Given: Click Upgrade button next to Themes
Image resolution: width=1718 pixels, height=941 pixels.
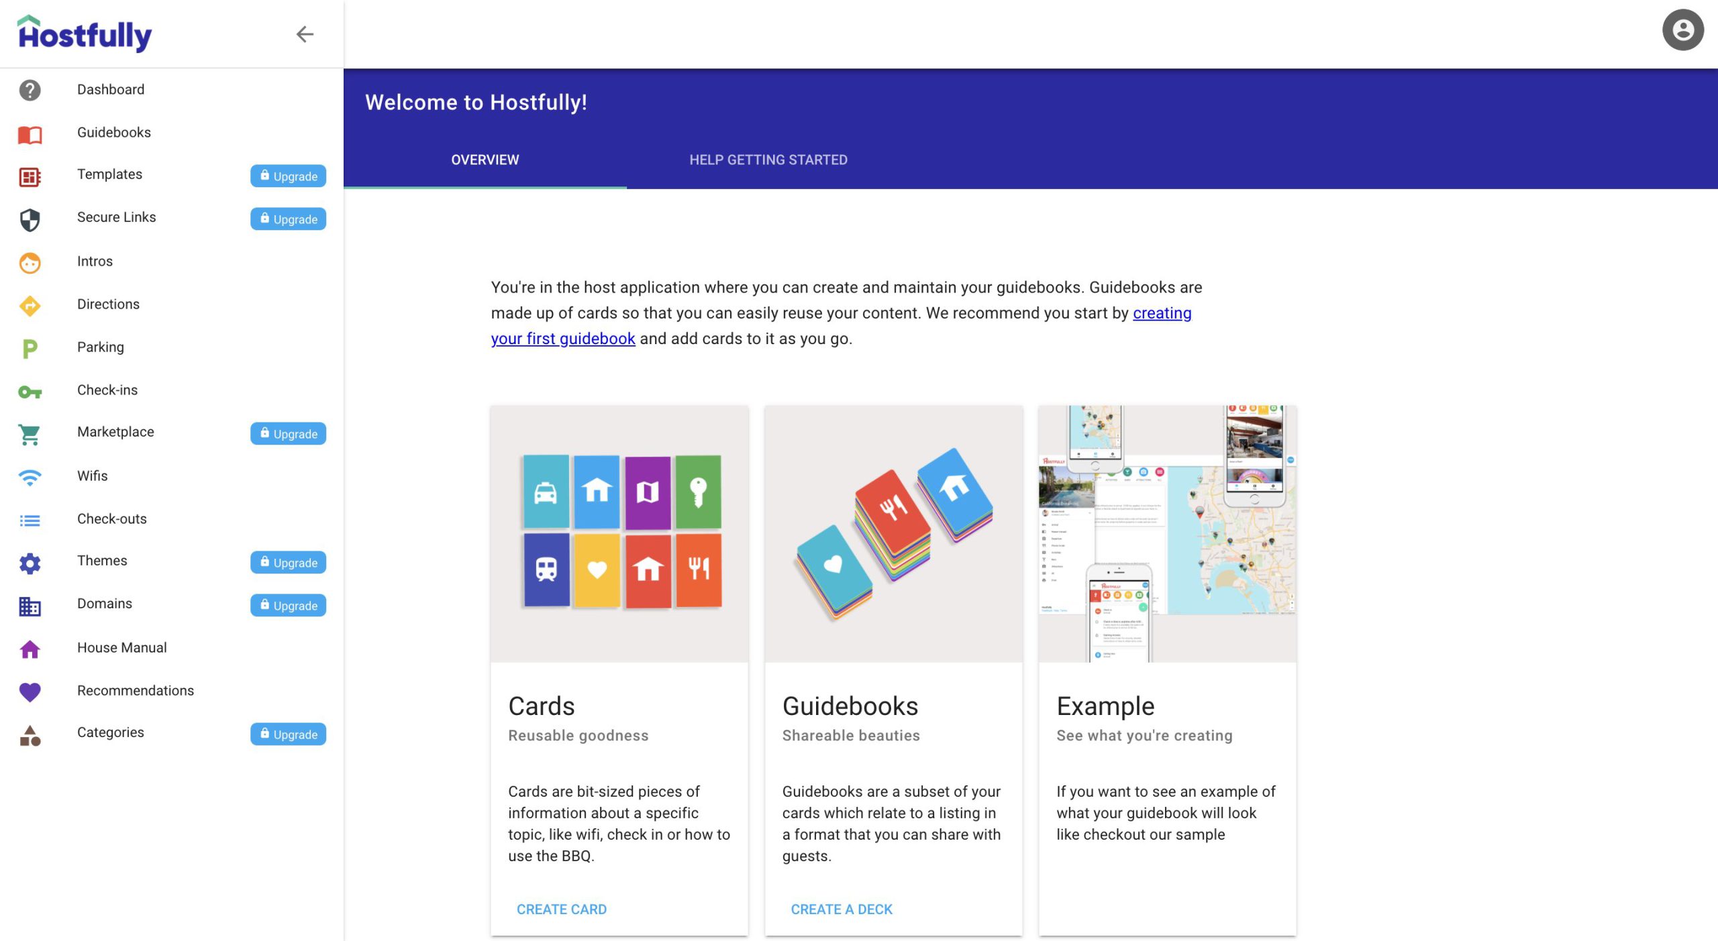Looking at the screenshot, I should coord(287,562).
